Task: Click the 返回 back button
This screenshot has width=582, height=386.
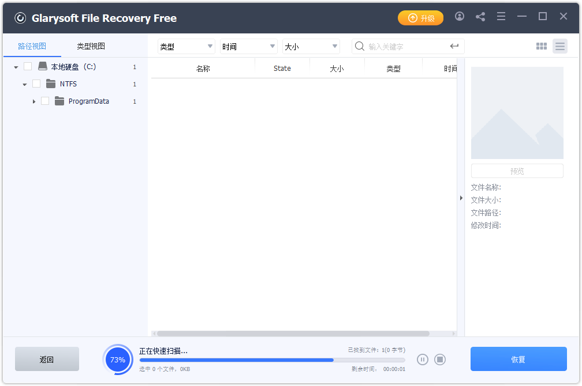Action: tap(46, 359)
